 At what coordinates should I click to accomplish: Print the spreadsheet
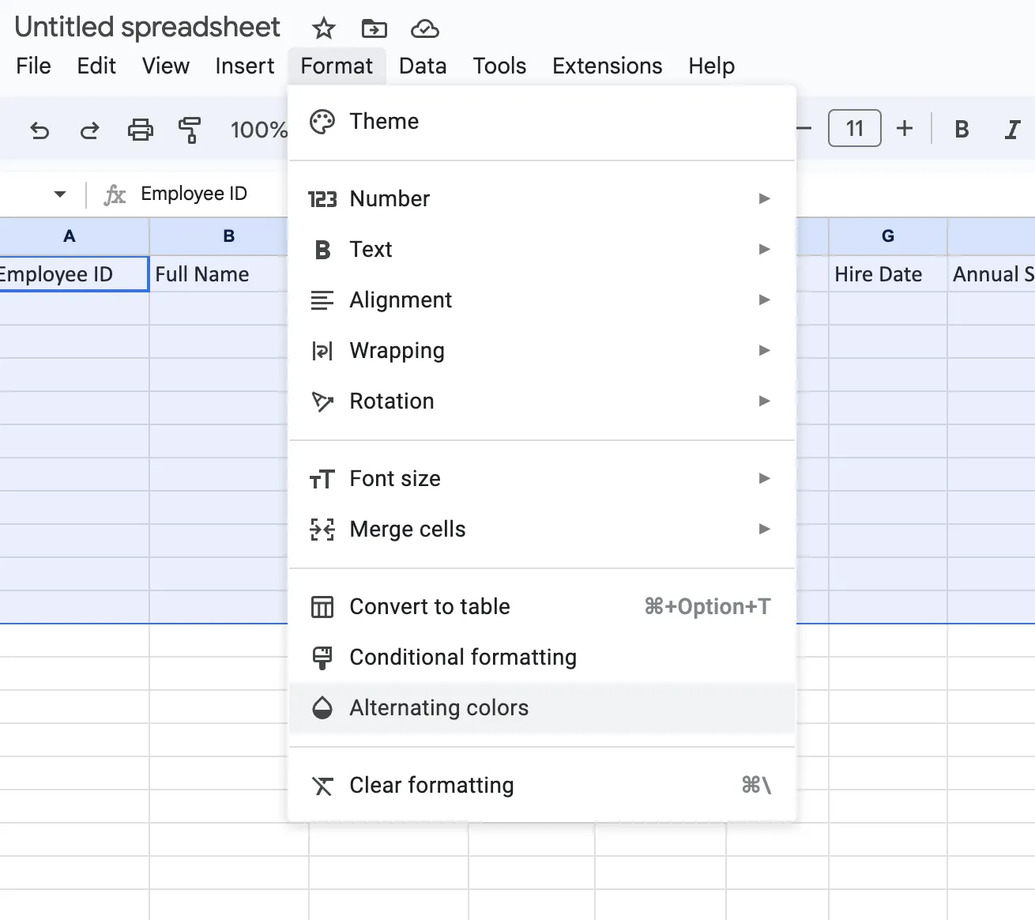click(x=141, y=130)
